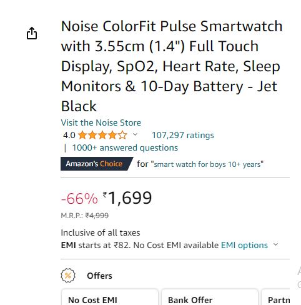Click the struck-through M.R.P. ₹4,999
Image resolution: width=301 pixels, height=305 pixels.
click(84, 216)
